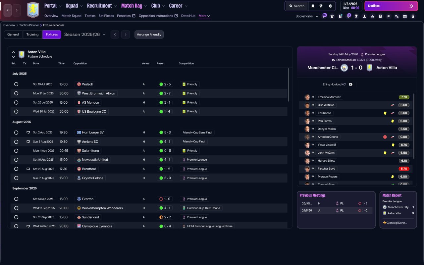Image resolution: width=424 pixels, height=265 pixels.
Task: Click the Aston Villa club crest in header
Action: (33, 10)
